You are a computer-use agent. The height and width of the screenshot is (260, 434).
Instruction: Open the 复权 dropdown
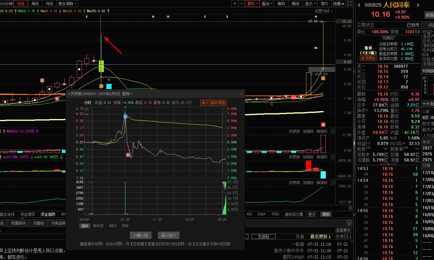[253, 4]
